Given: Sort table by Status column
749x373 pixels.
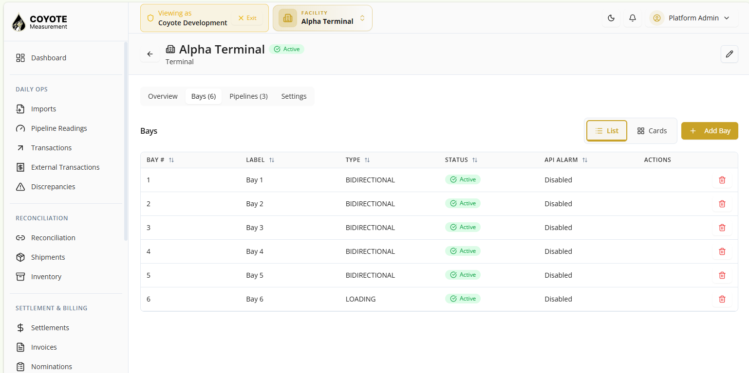Looking at the screenshot, I should [x=461, y=160].
